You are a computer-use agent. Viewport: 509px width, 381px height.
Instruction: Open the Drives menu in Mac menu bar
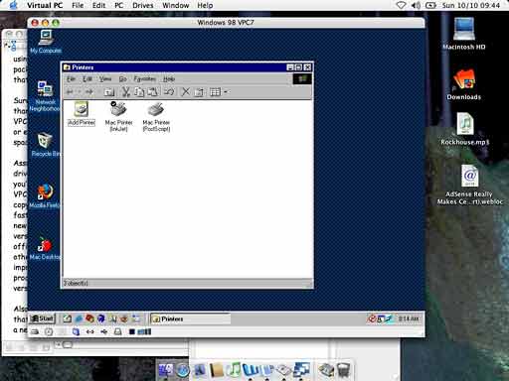[143, 5]
